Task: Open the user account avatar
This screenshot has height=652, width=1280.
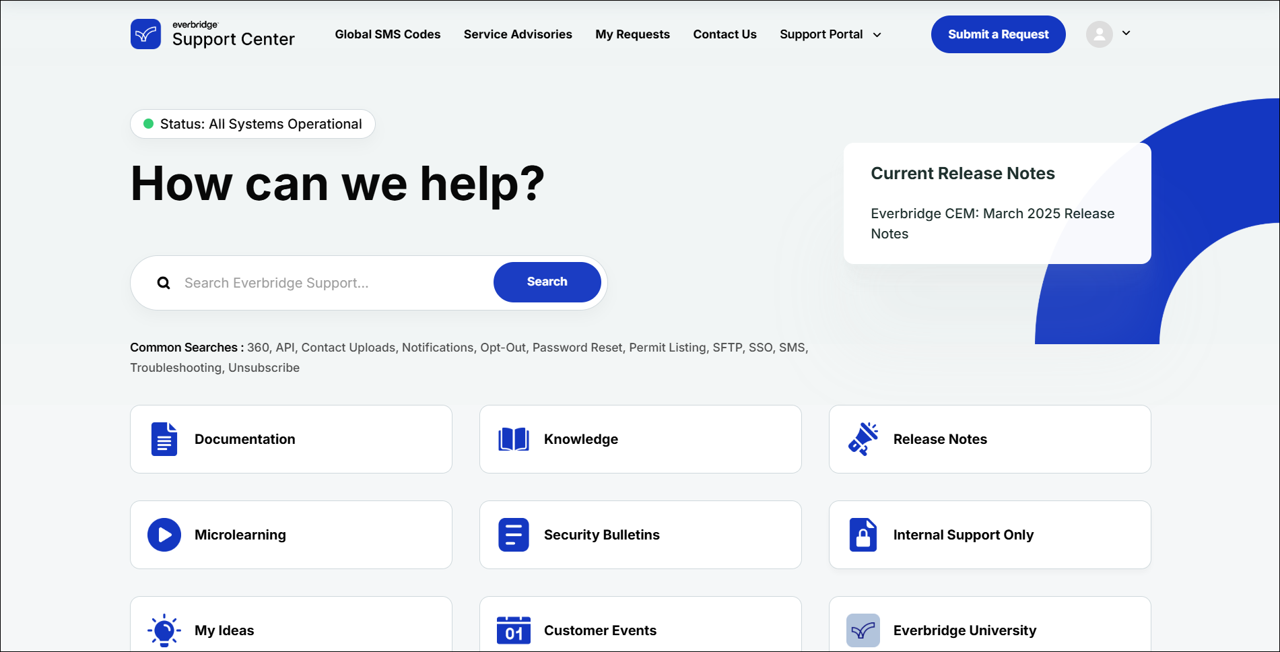Action: click(1099, 34)
